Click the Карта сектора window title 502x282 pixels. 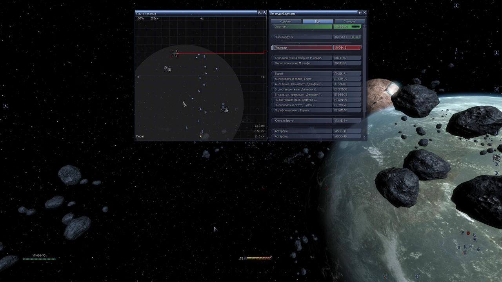[x=146, y=13]
